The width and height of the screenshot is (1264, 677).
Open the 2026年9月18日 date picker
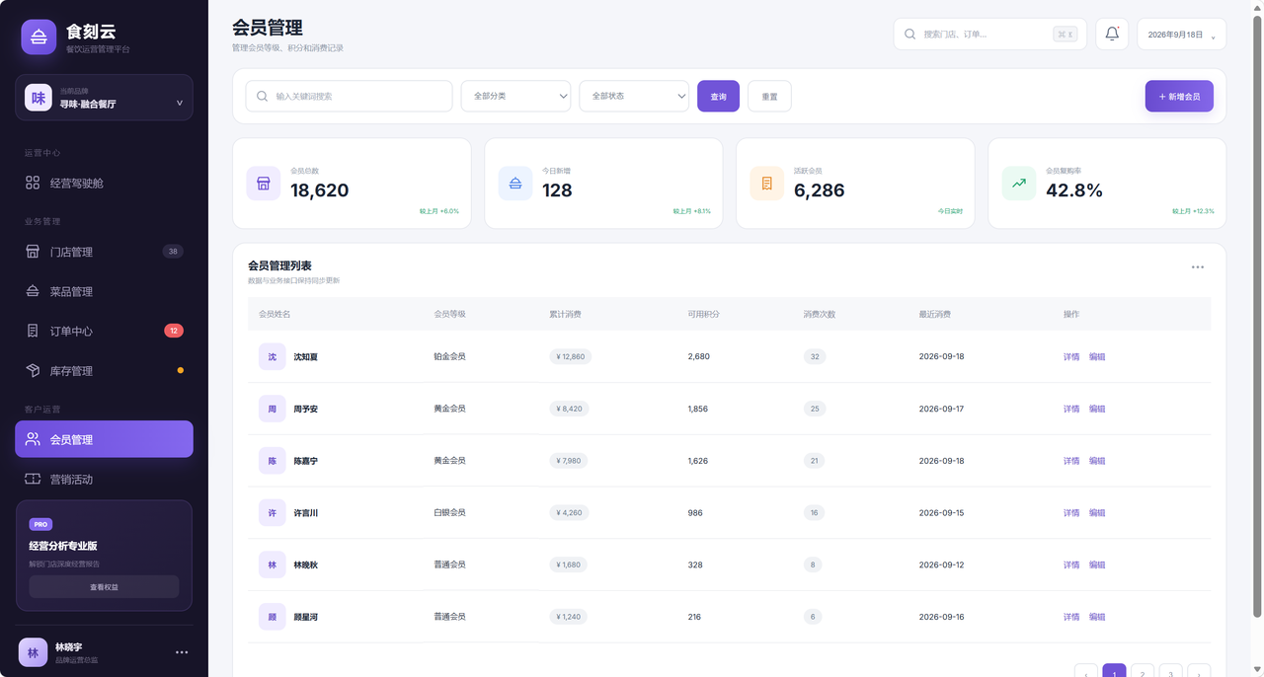tap(1182, 35)
